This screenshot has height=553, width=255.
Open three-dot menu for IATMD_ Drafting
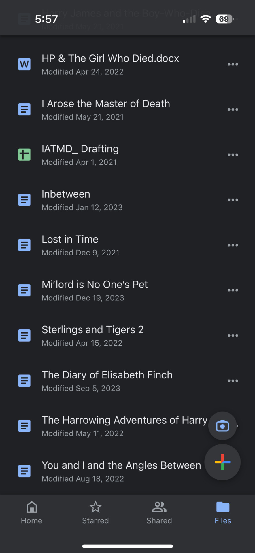point(233,155)
